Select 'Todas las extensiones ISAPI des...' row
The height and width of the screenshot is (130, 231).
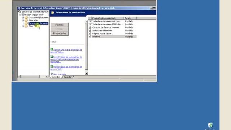point(113,24)
